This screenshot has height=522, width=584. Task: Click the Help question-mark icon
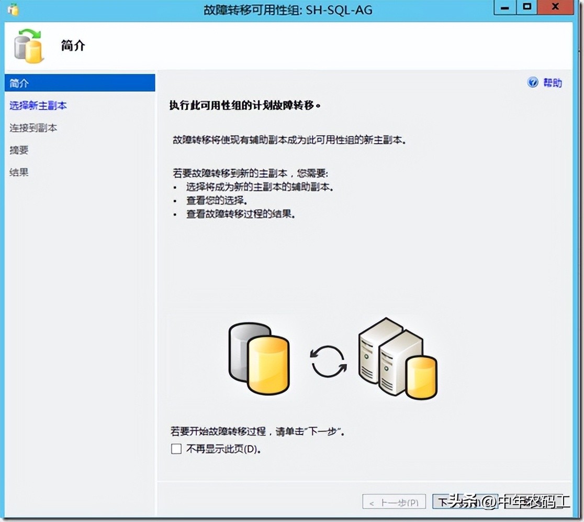point(532,82)
